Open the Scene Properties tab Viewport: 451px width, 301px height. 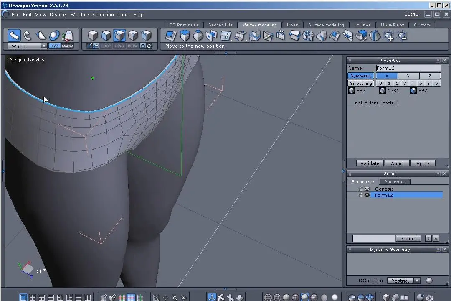[x=395, y=182]
